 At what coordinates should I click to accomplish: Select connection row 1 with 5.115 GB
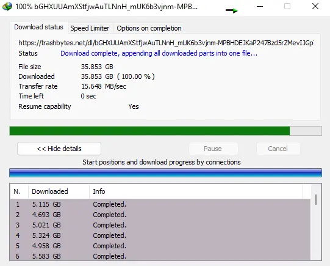[160, 204]
